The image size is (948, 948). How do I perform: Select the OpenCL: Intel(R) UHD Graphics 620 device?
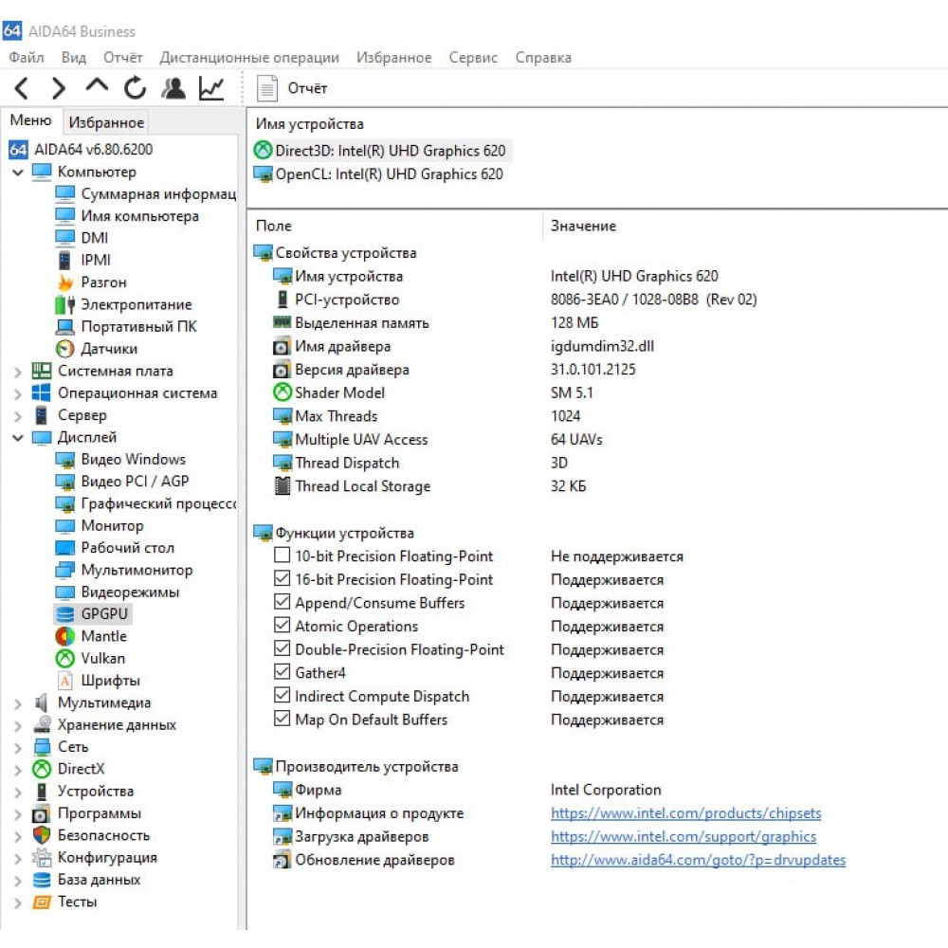tap(379, 174)
